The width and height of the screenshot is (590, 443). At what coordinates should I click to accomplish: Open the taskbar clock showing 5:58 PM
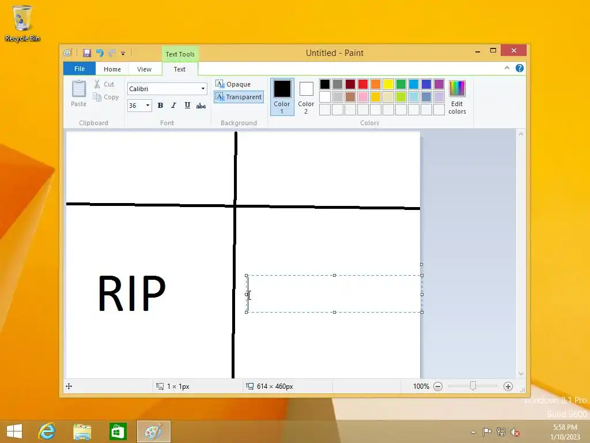565,432
